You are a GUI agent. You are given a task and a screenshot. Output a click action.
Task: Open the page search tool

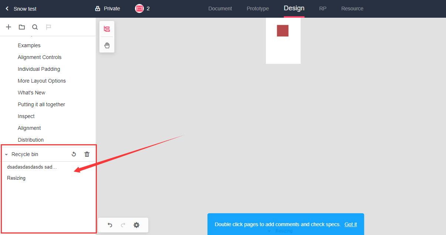[35, 27]
